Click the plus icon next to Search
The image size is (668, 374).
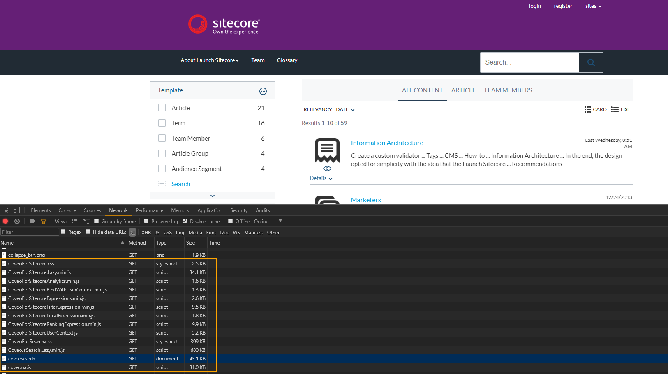pos(162,184)
